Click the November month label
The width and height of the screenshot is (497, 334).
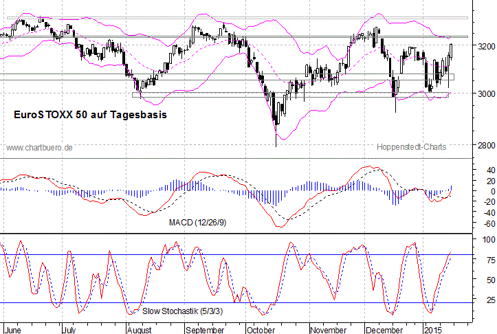[x=329, y=330]
